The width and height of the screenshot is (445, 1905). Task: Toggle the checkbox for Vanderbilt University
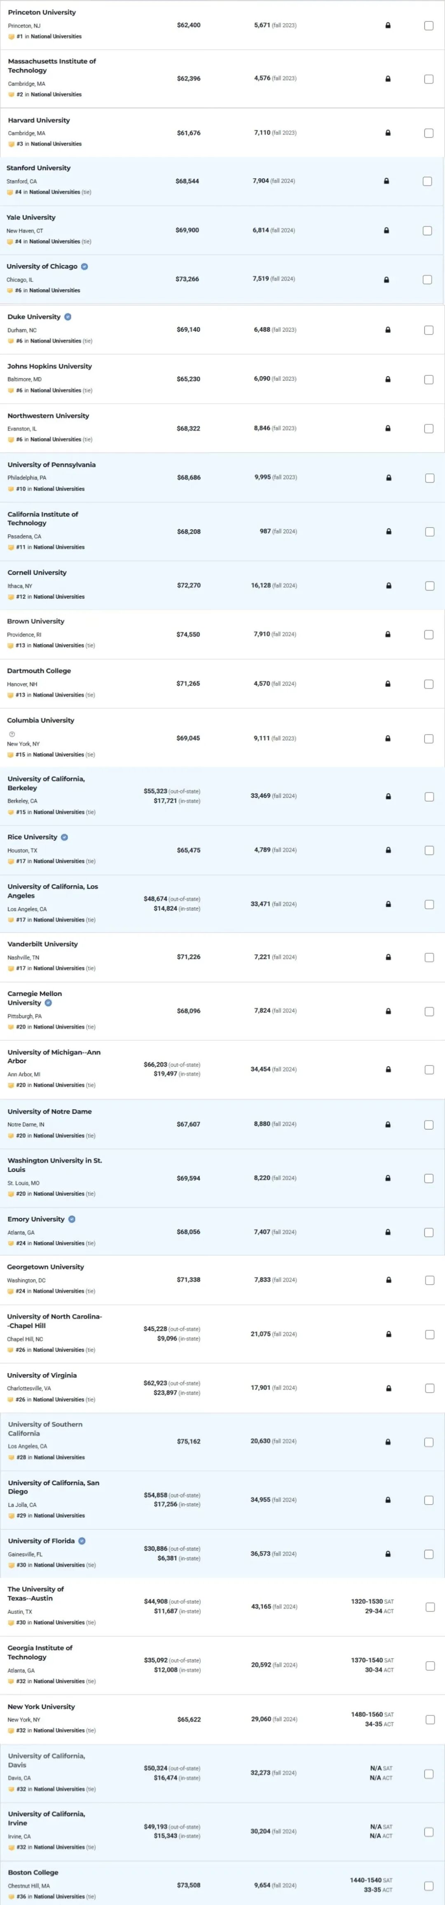(429, 958)
